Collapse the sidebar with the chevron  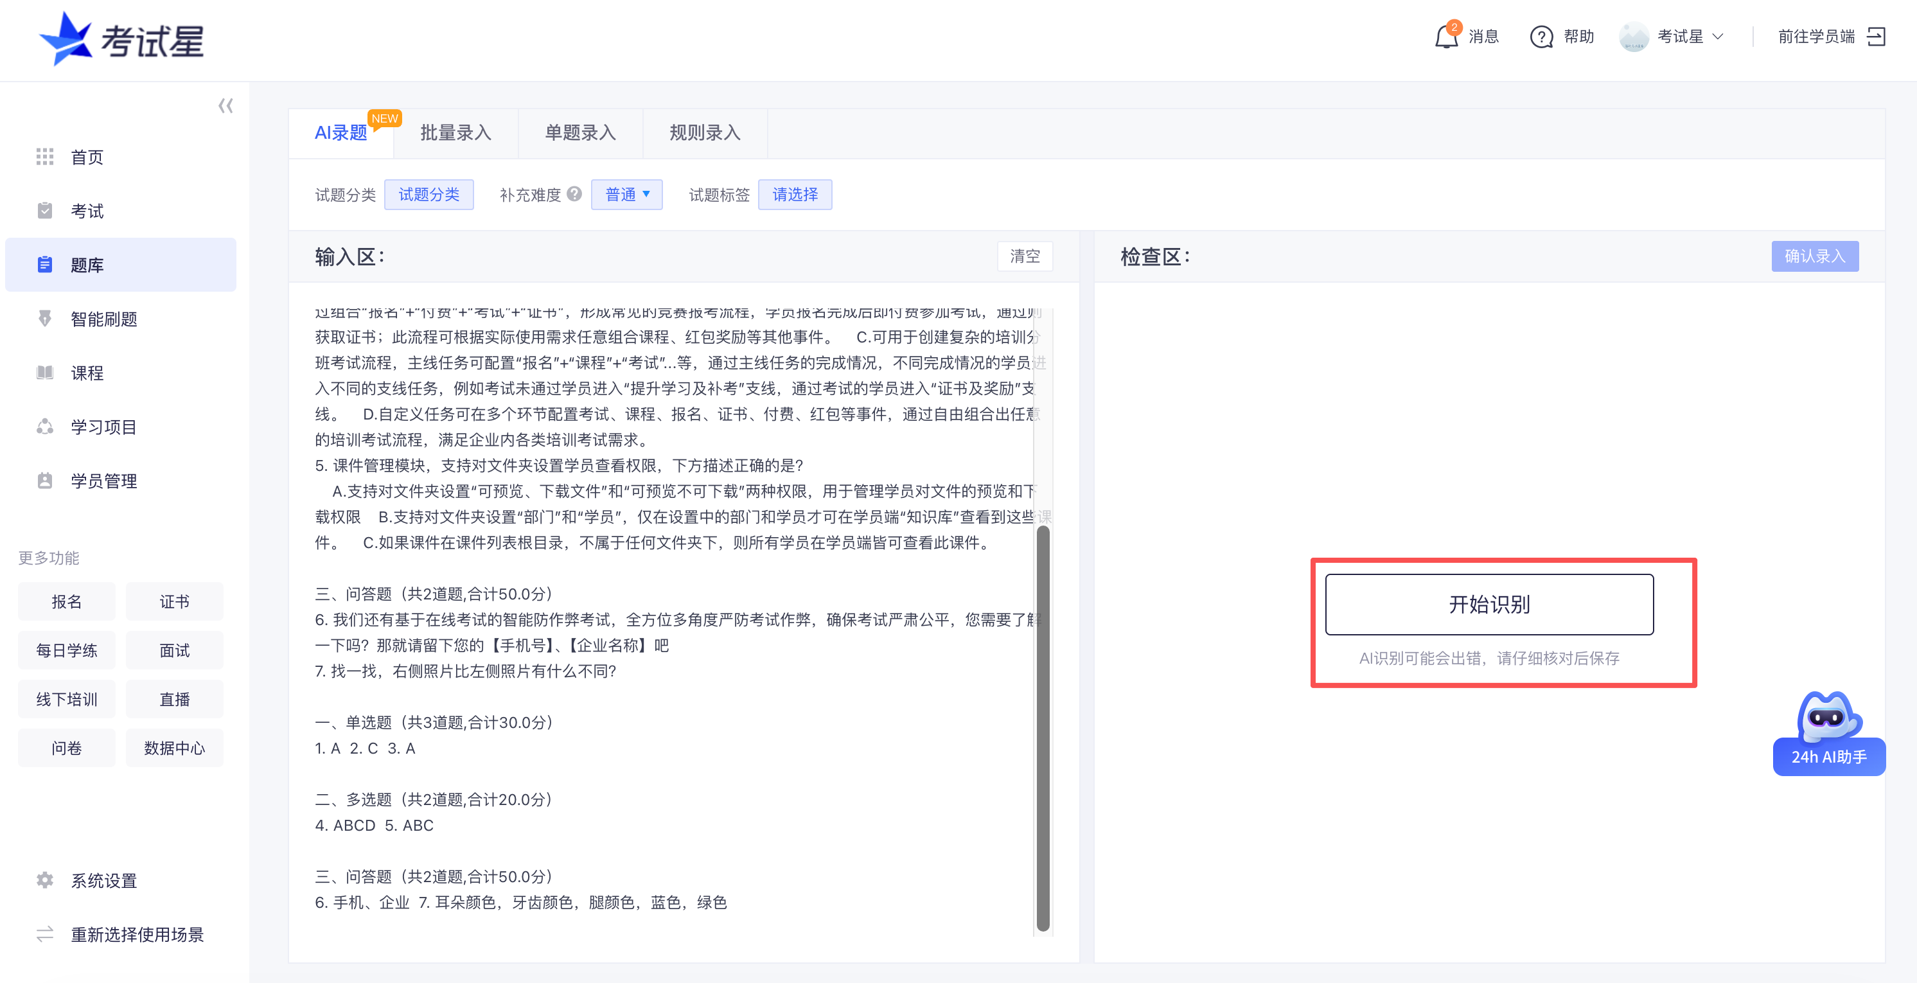[225, 105]
